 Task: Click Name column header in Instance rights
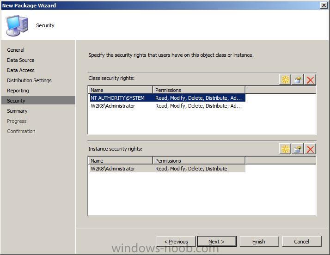pos(120,161)
